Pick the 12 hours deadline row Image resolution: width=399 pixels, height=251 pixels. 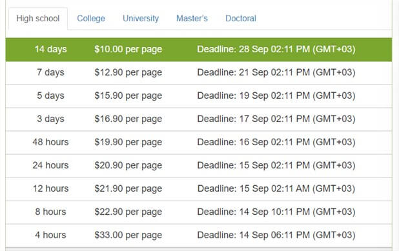199,188
